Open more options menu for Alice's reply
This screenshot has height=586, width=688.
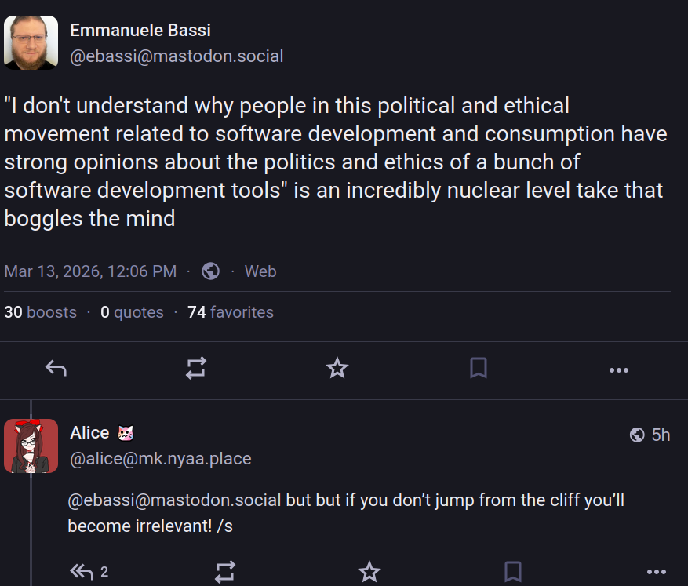(x=657, y=572)
